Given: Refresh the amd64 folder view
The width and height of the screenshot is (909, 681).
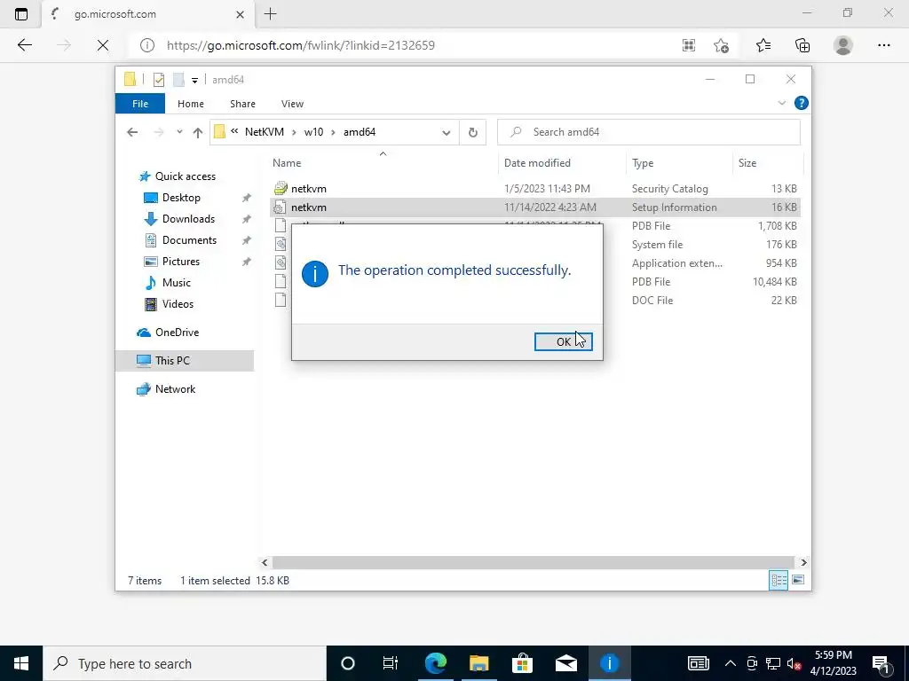Looking at the screenshot, I should tap(473, 133).
